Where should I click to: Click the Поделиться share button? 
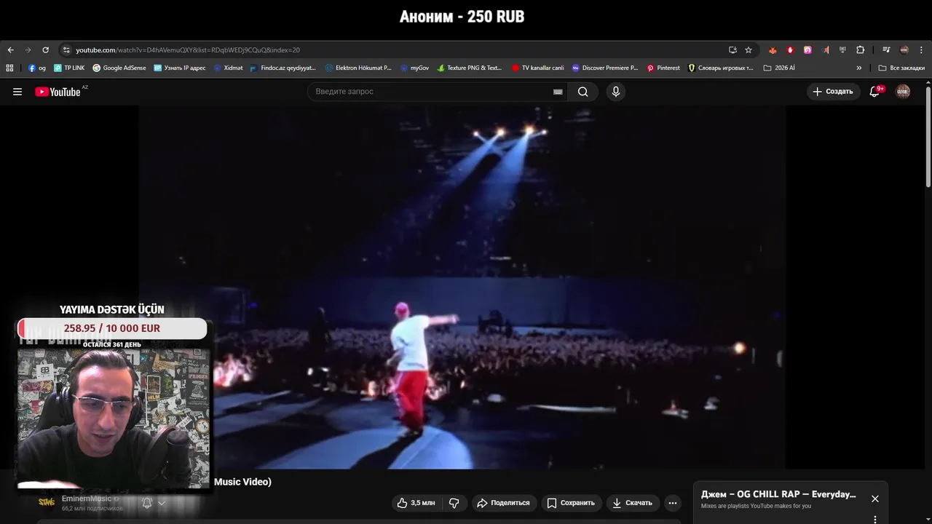tap(504, 503)
